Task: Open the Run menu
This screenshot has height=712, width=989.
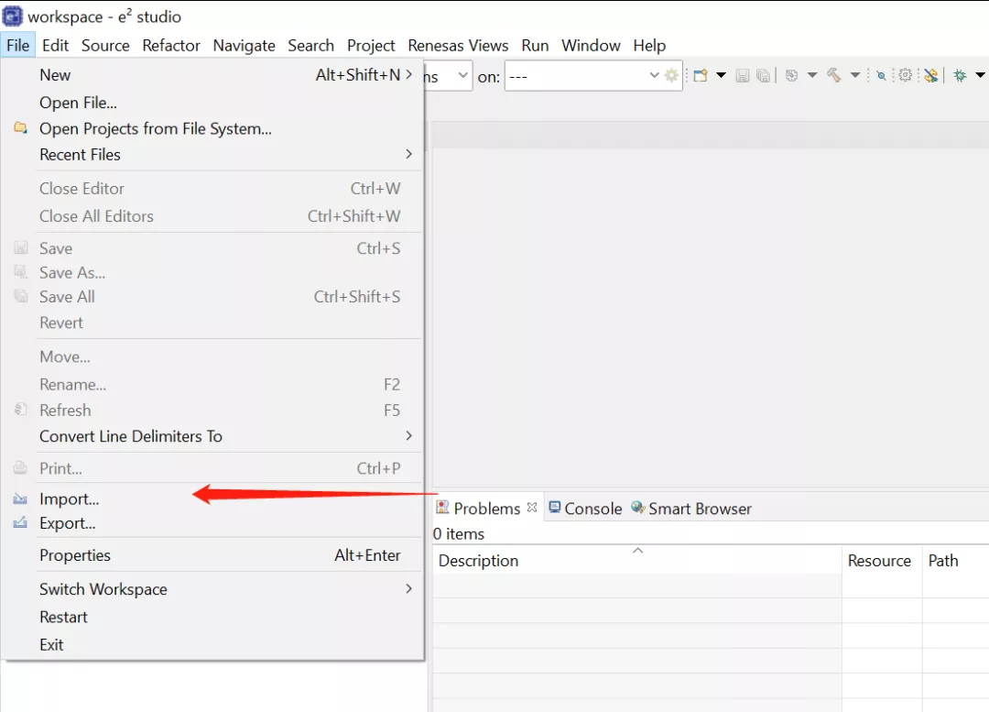Action: point(535,46)
